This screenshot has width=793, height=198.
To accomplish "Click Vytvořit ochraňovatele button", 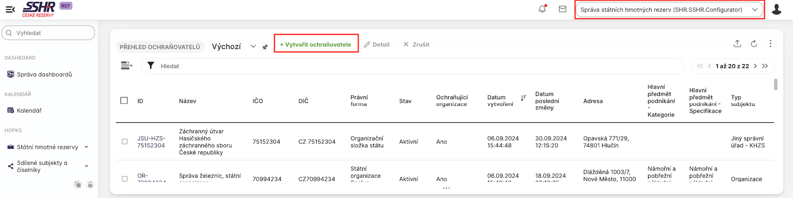I will (x=315, y=44).
